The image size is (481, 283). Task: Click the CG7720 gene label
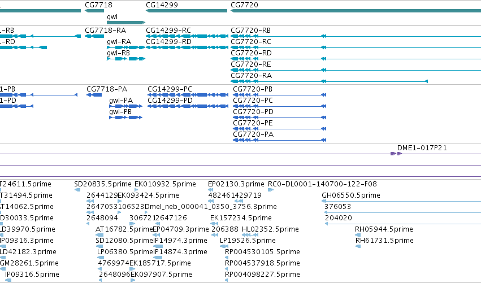coord(244,5)
